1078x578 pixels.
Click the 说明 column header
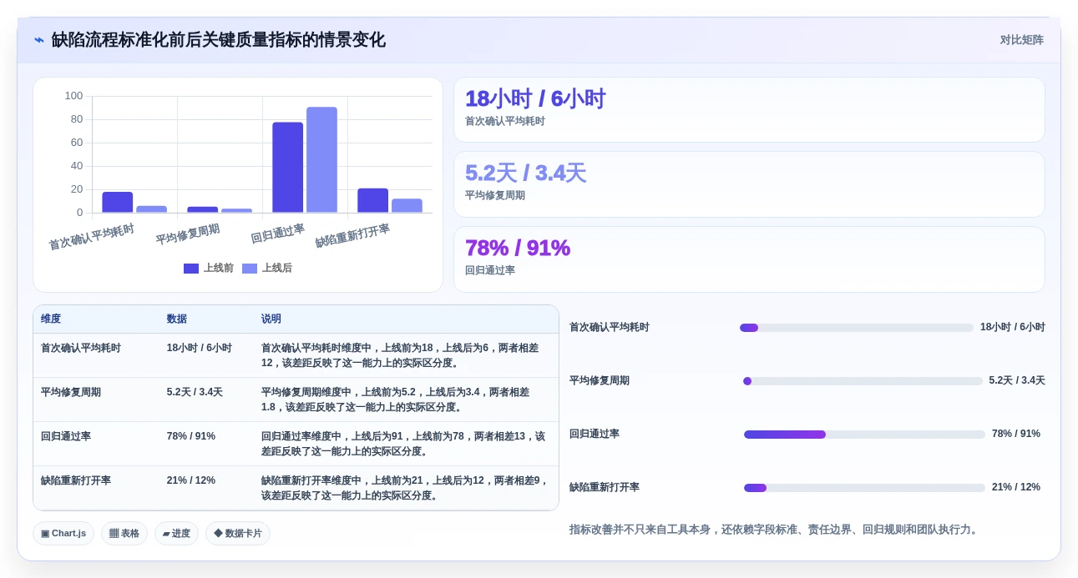271,319
